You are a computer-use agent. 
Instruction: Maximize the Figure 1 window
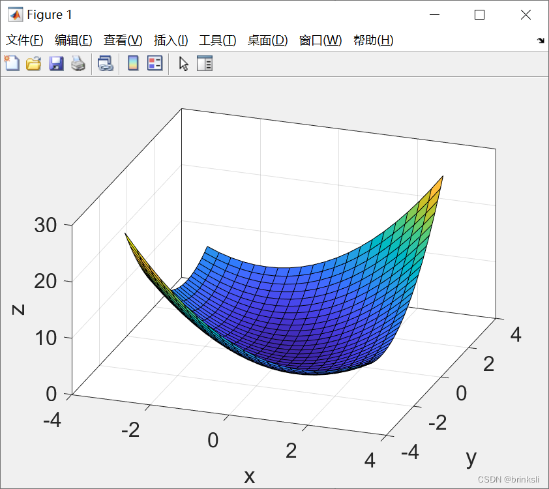click(480, 15)
